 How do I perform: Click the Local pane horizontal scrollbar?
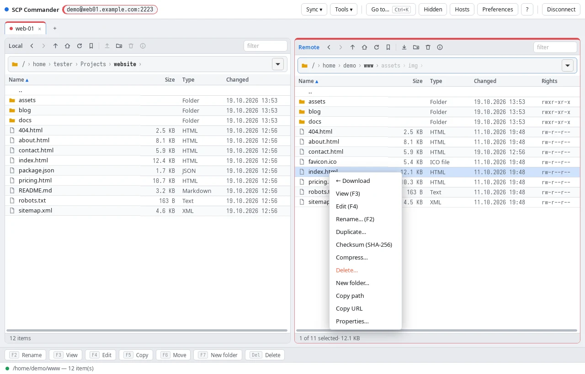point(147,330)
